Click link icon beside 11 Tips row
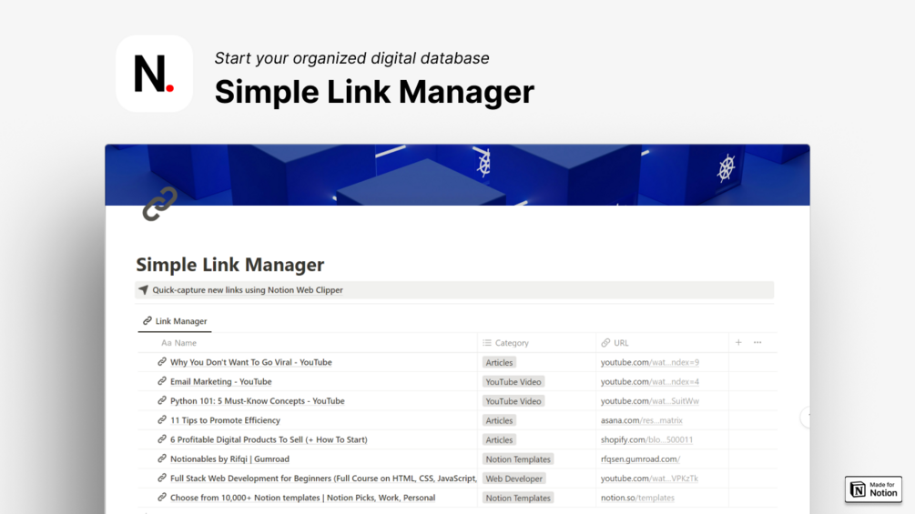The height and width of the screenshot is (514, 915). point(162,419)
